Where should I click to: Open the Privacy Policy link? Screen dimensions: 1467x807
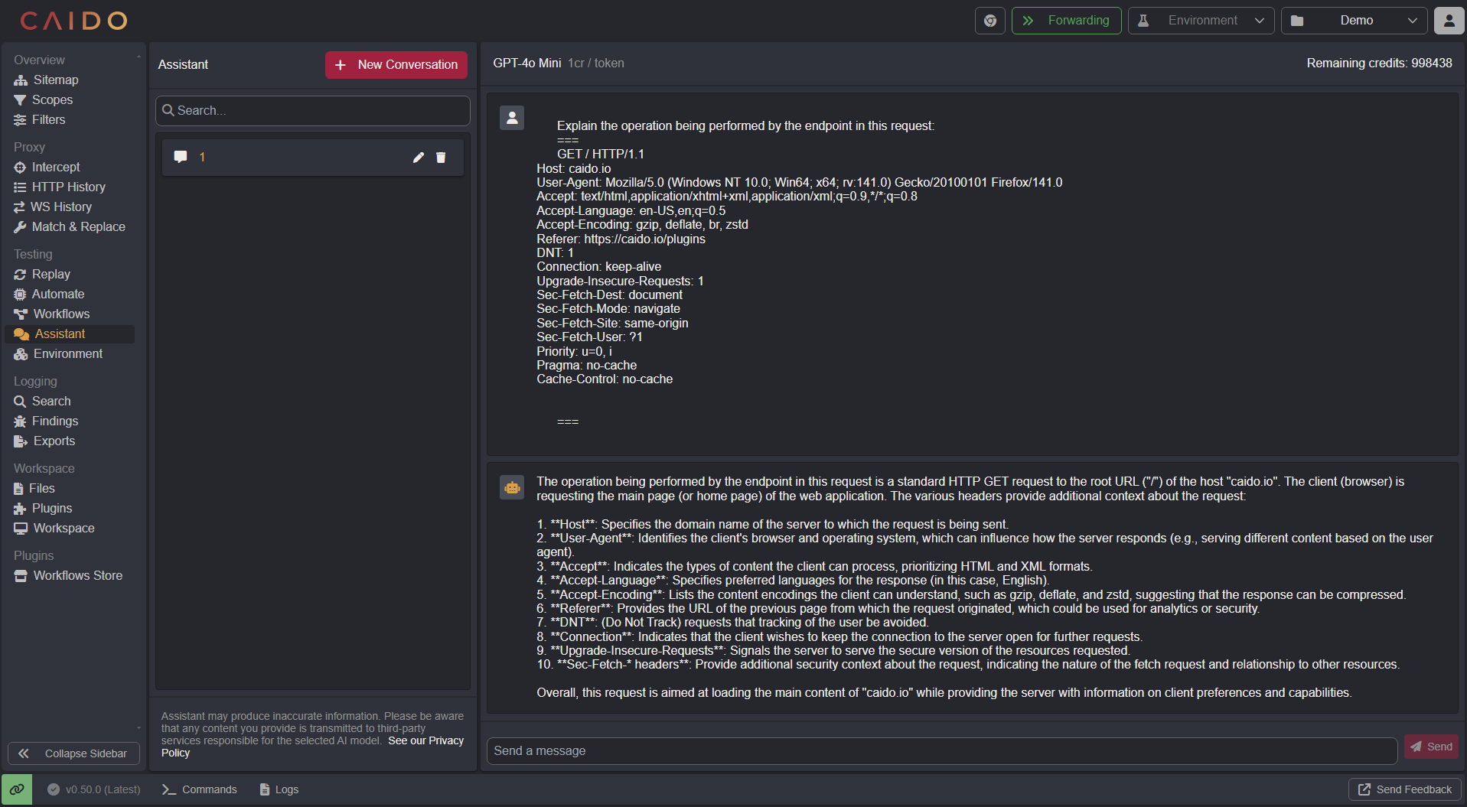(425, 740)
